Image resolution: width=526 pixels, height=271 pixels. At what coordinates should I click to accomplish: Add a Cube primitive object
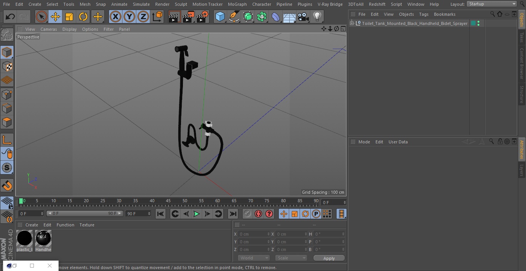[x=220, y=17]
